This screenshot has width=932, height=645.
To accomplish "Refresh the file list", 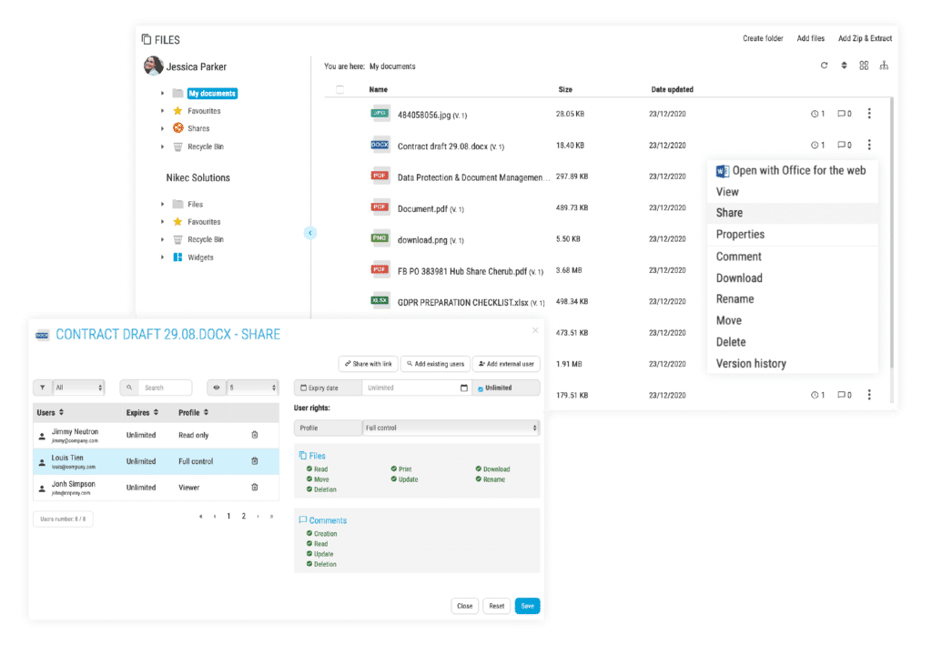I will (824, 66).
